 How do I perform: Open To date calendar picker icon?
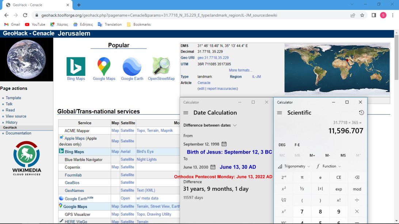coord(213,167)
